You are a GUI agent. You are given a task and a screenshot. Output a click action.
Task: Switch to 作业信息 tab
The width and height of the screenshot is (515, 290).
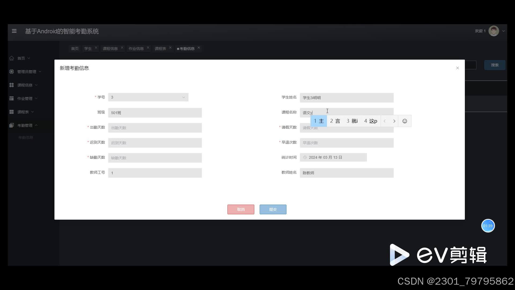pyautogui.click(x=136, y=49)
